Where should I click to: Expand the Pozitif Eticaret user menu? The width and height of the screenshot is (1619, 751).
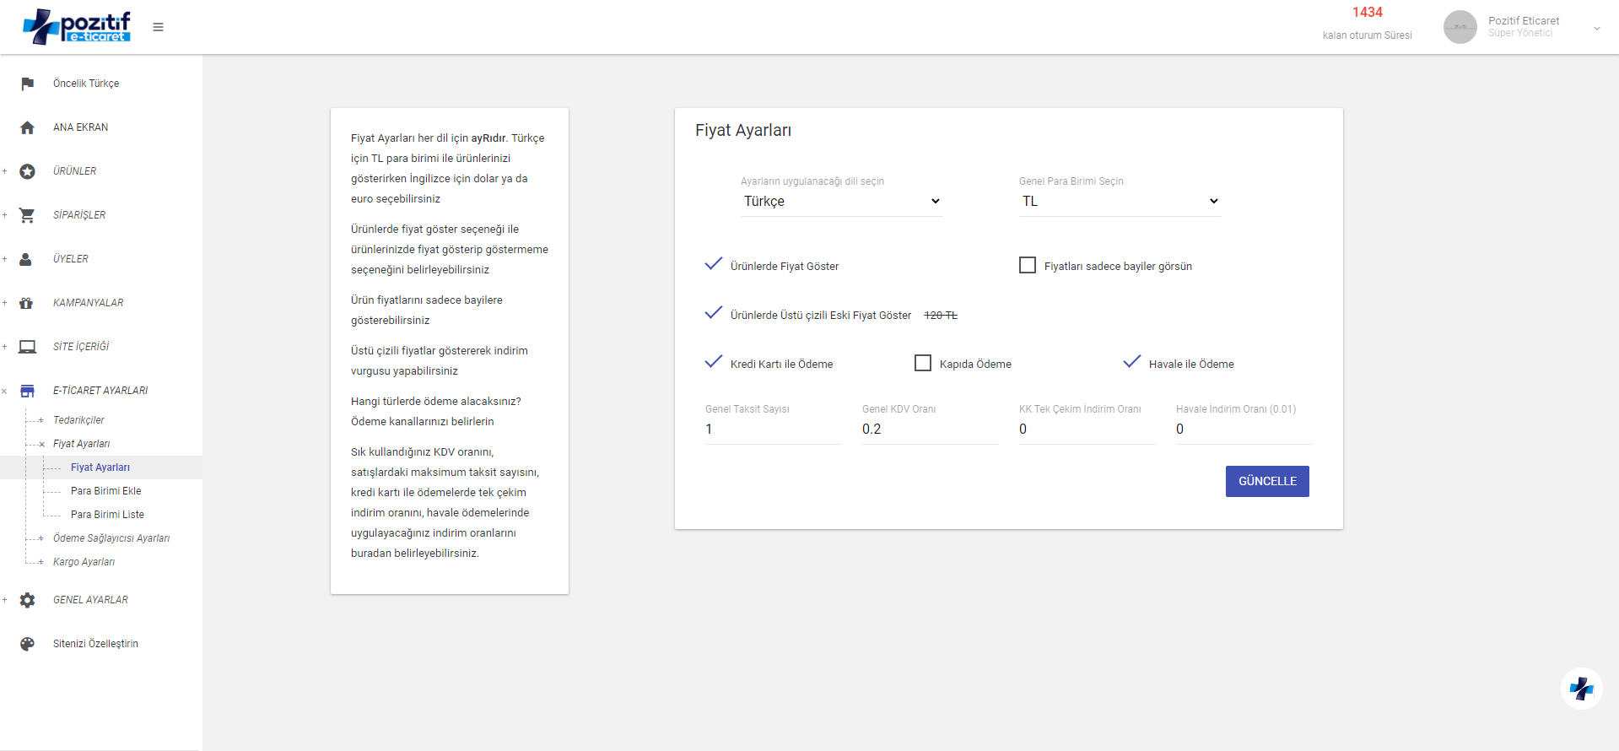pos(1596,28)
